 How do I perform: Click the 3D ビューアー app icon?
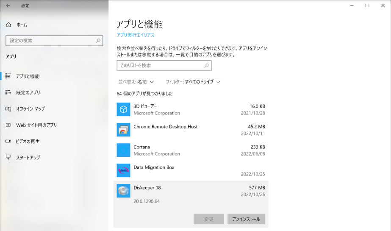(x=123, y=109)
